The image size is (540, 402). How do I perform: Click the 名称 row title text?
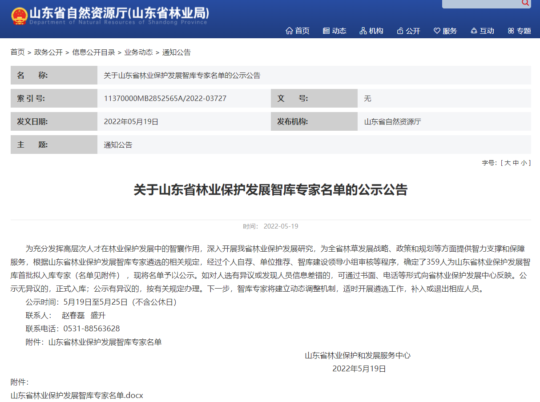tap(182, 75)
